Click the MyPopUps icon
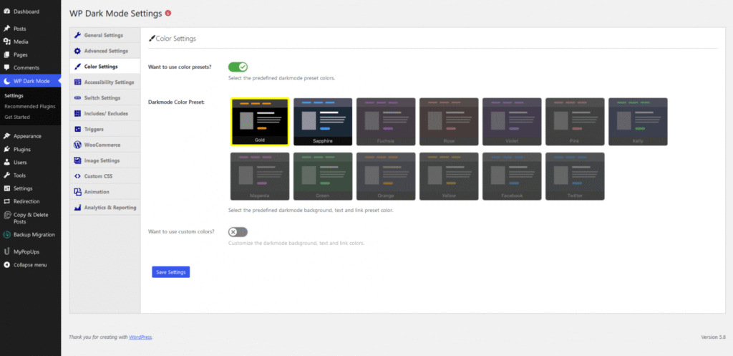 click(6, 251)
